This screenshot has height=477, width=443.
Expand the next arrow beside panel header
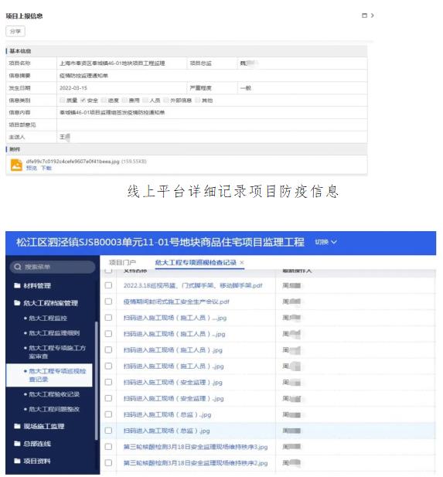coord(372,15)
